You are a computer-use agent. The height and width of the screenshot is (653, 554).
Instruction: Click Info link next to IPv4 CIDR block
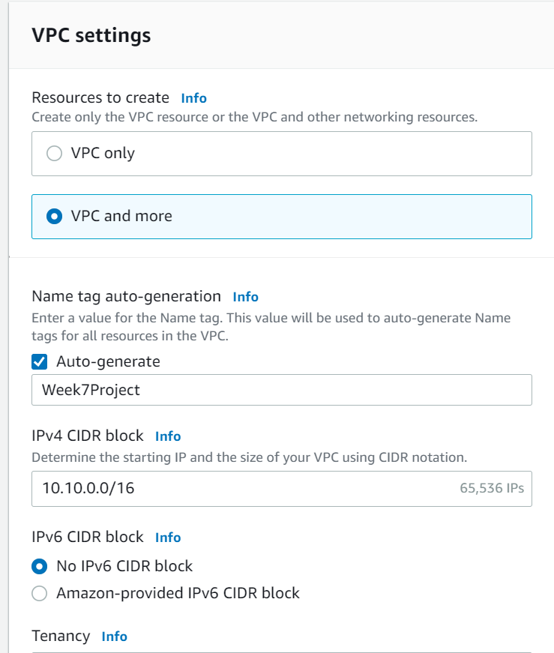click(168, 436)
